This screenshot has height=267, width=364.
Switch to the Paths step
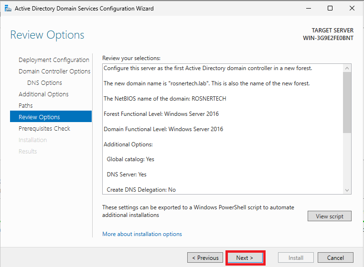click(25, 105)
